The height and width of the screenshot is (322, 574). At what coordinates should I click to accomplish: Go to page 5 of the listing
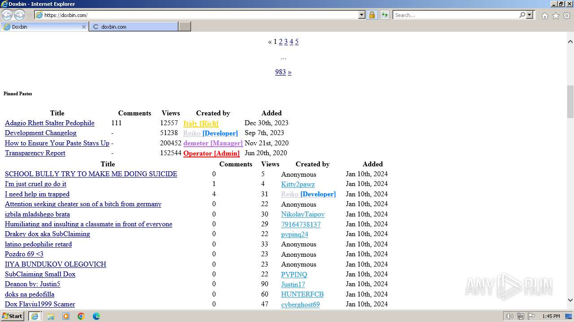click(x=297, y=42)
